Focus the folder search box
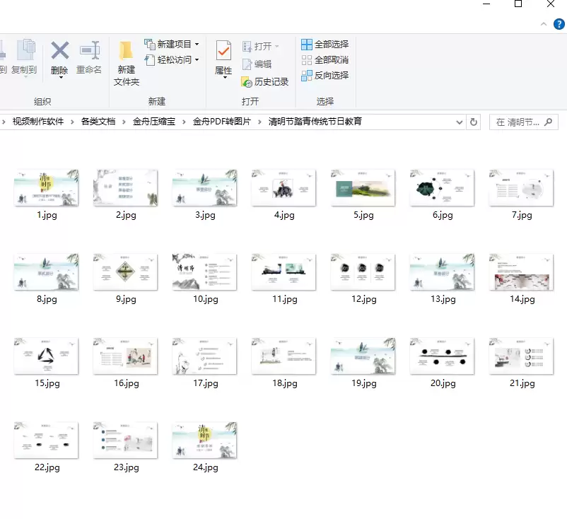Viewport: 567px width, 519px height. point(523,122)
